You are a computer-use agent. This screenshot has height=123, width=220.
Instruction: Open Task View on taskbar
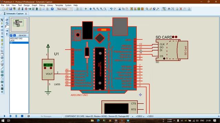[x=9, y=121]
